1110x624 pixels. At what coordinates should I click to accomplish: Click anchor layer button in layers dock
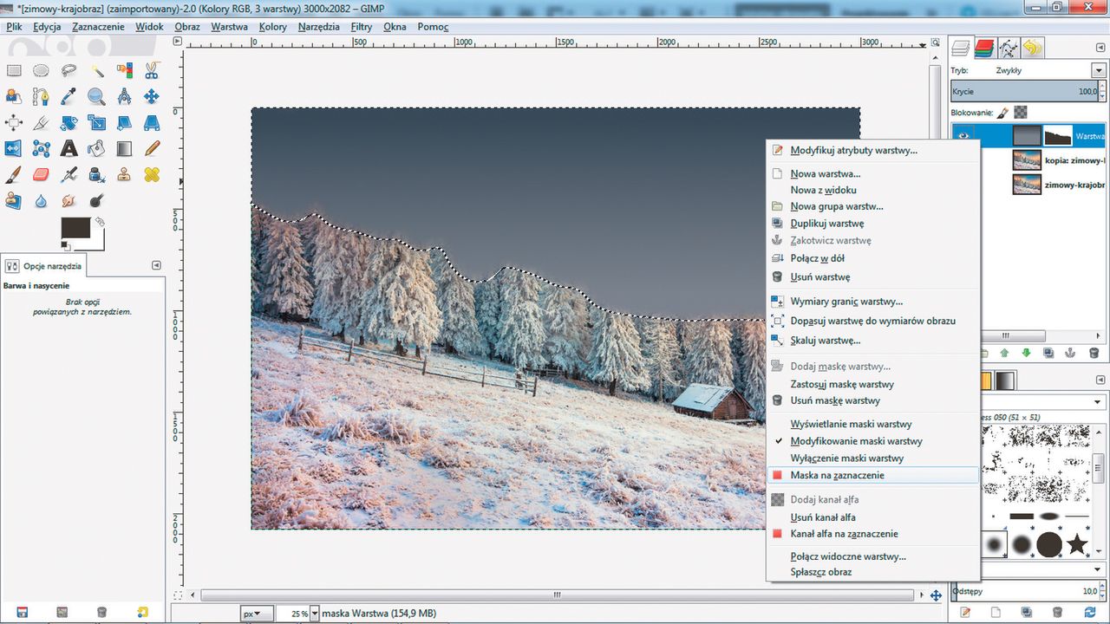pos(1071,353)
